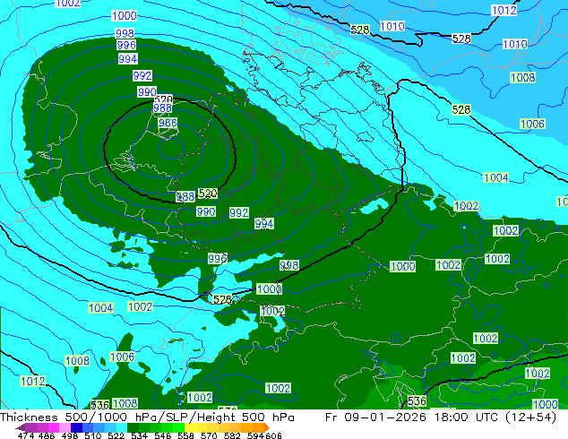This screenshot has height=439, width=568.
Task: Click the 994 label below the top 996 label
Action: tap(127, 58)
